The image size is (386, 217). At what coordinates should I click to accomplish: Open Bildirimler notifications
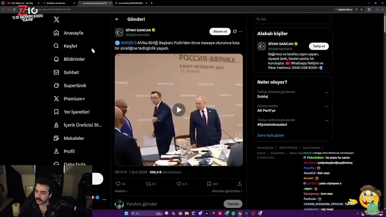(x=69, y=59)
